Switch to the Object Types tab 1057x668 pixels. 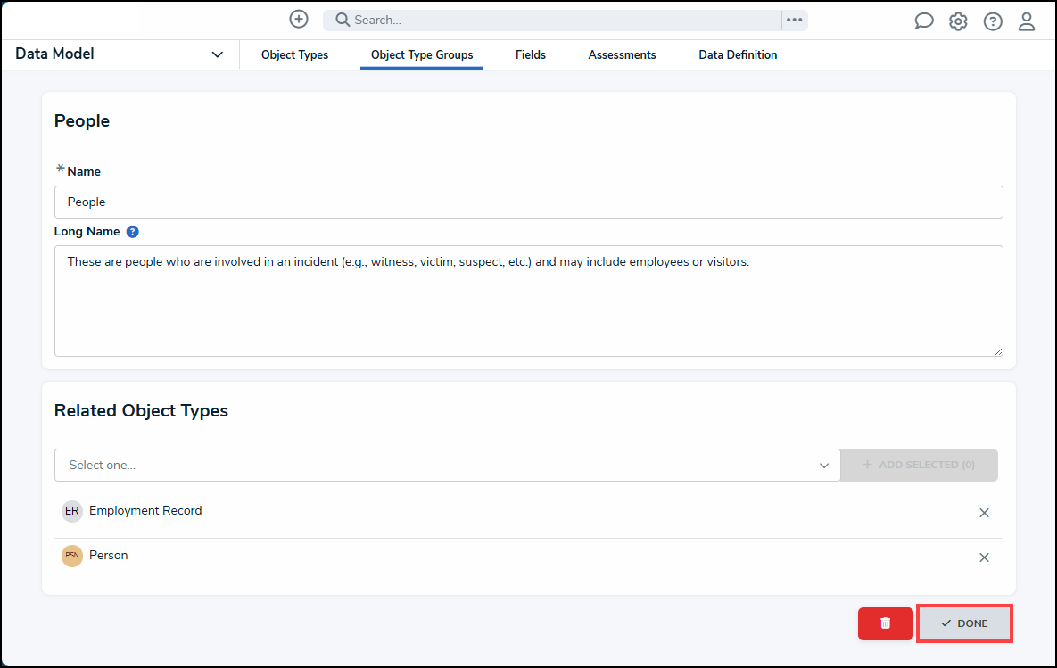point(294,55)
